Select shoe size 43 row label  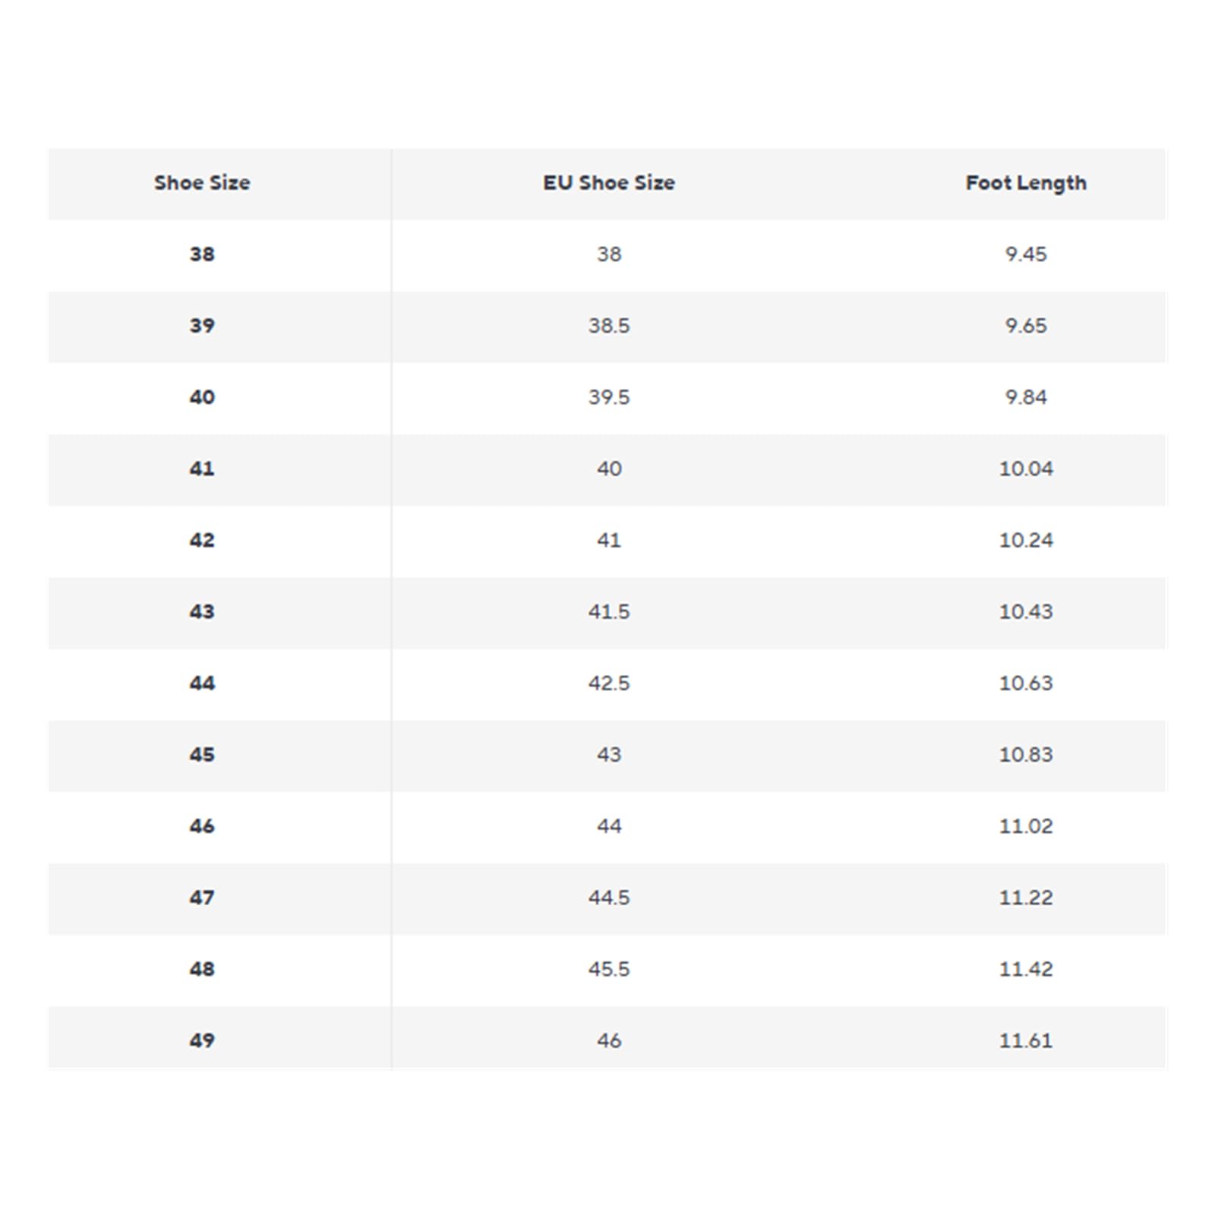click(x=202, y=611)
